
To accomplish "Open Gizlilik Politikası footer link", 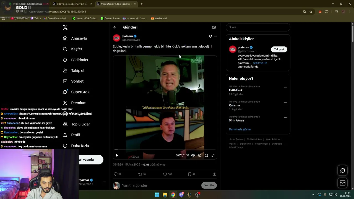I will 254,139.
